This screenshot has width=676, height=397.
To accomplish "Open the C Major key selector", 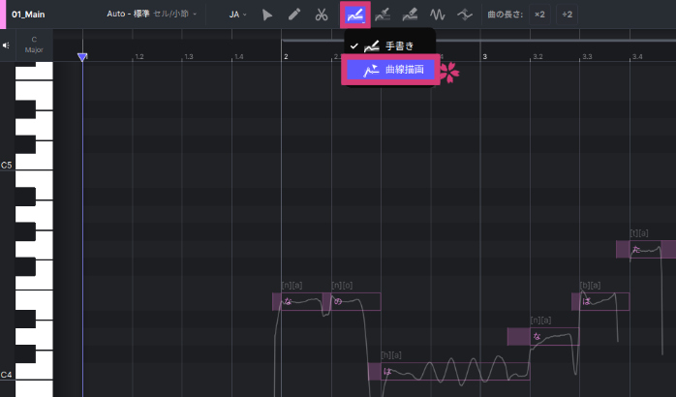I will point(34,45).
